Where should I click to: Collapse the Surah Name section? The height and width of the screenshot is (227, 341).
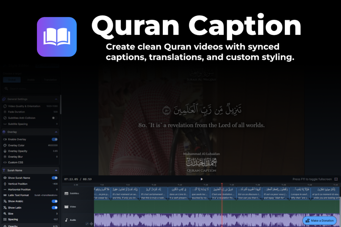click(56, 170)
